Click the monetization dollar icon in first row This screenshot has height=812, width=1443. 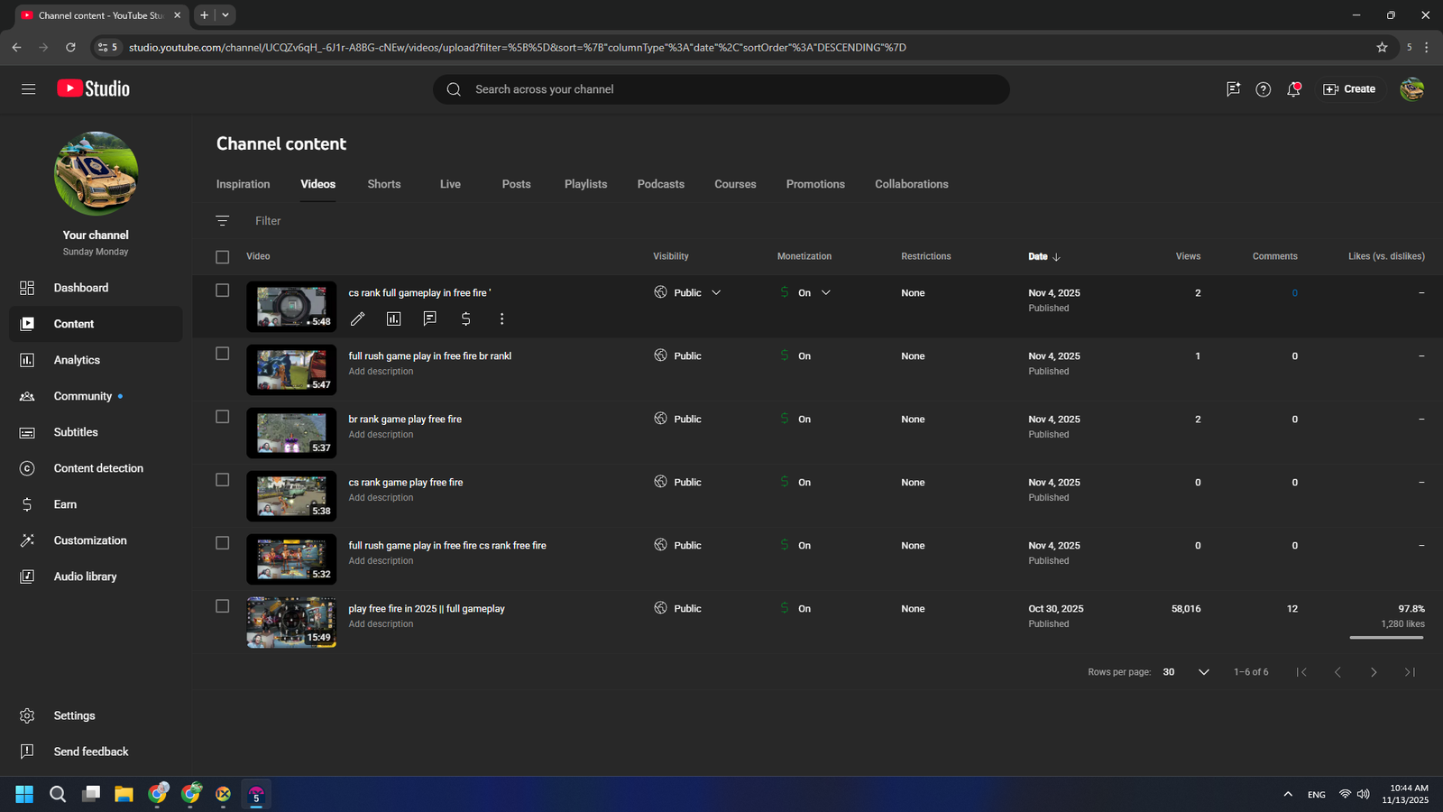click(x=466, y=318)
